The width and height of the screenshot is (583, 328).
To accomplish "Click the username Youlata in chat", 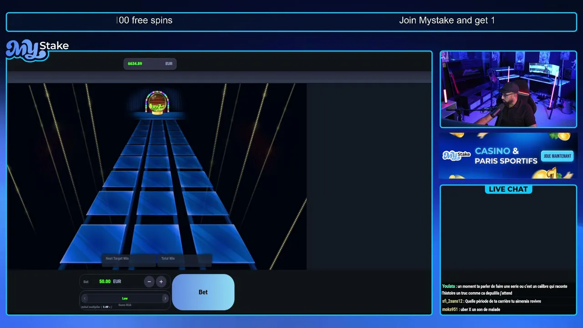I will coord(449,287).
